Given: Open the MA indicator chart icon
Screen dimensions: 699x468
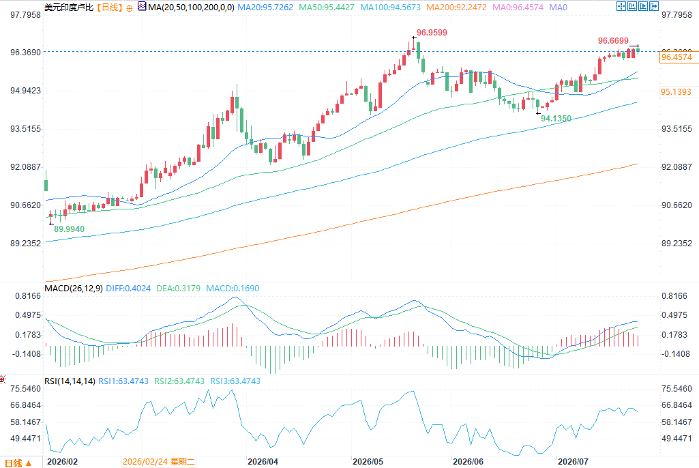Looking at the screenshot, I should point(142,7).
